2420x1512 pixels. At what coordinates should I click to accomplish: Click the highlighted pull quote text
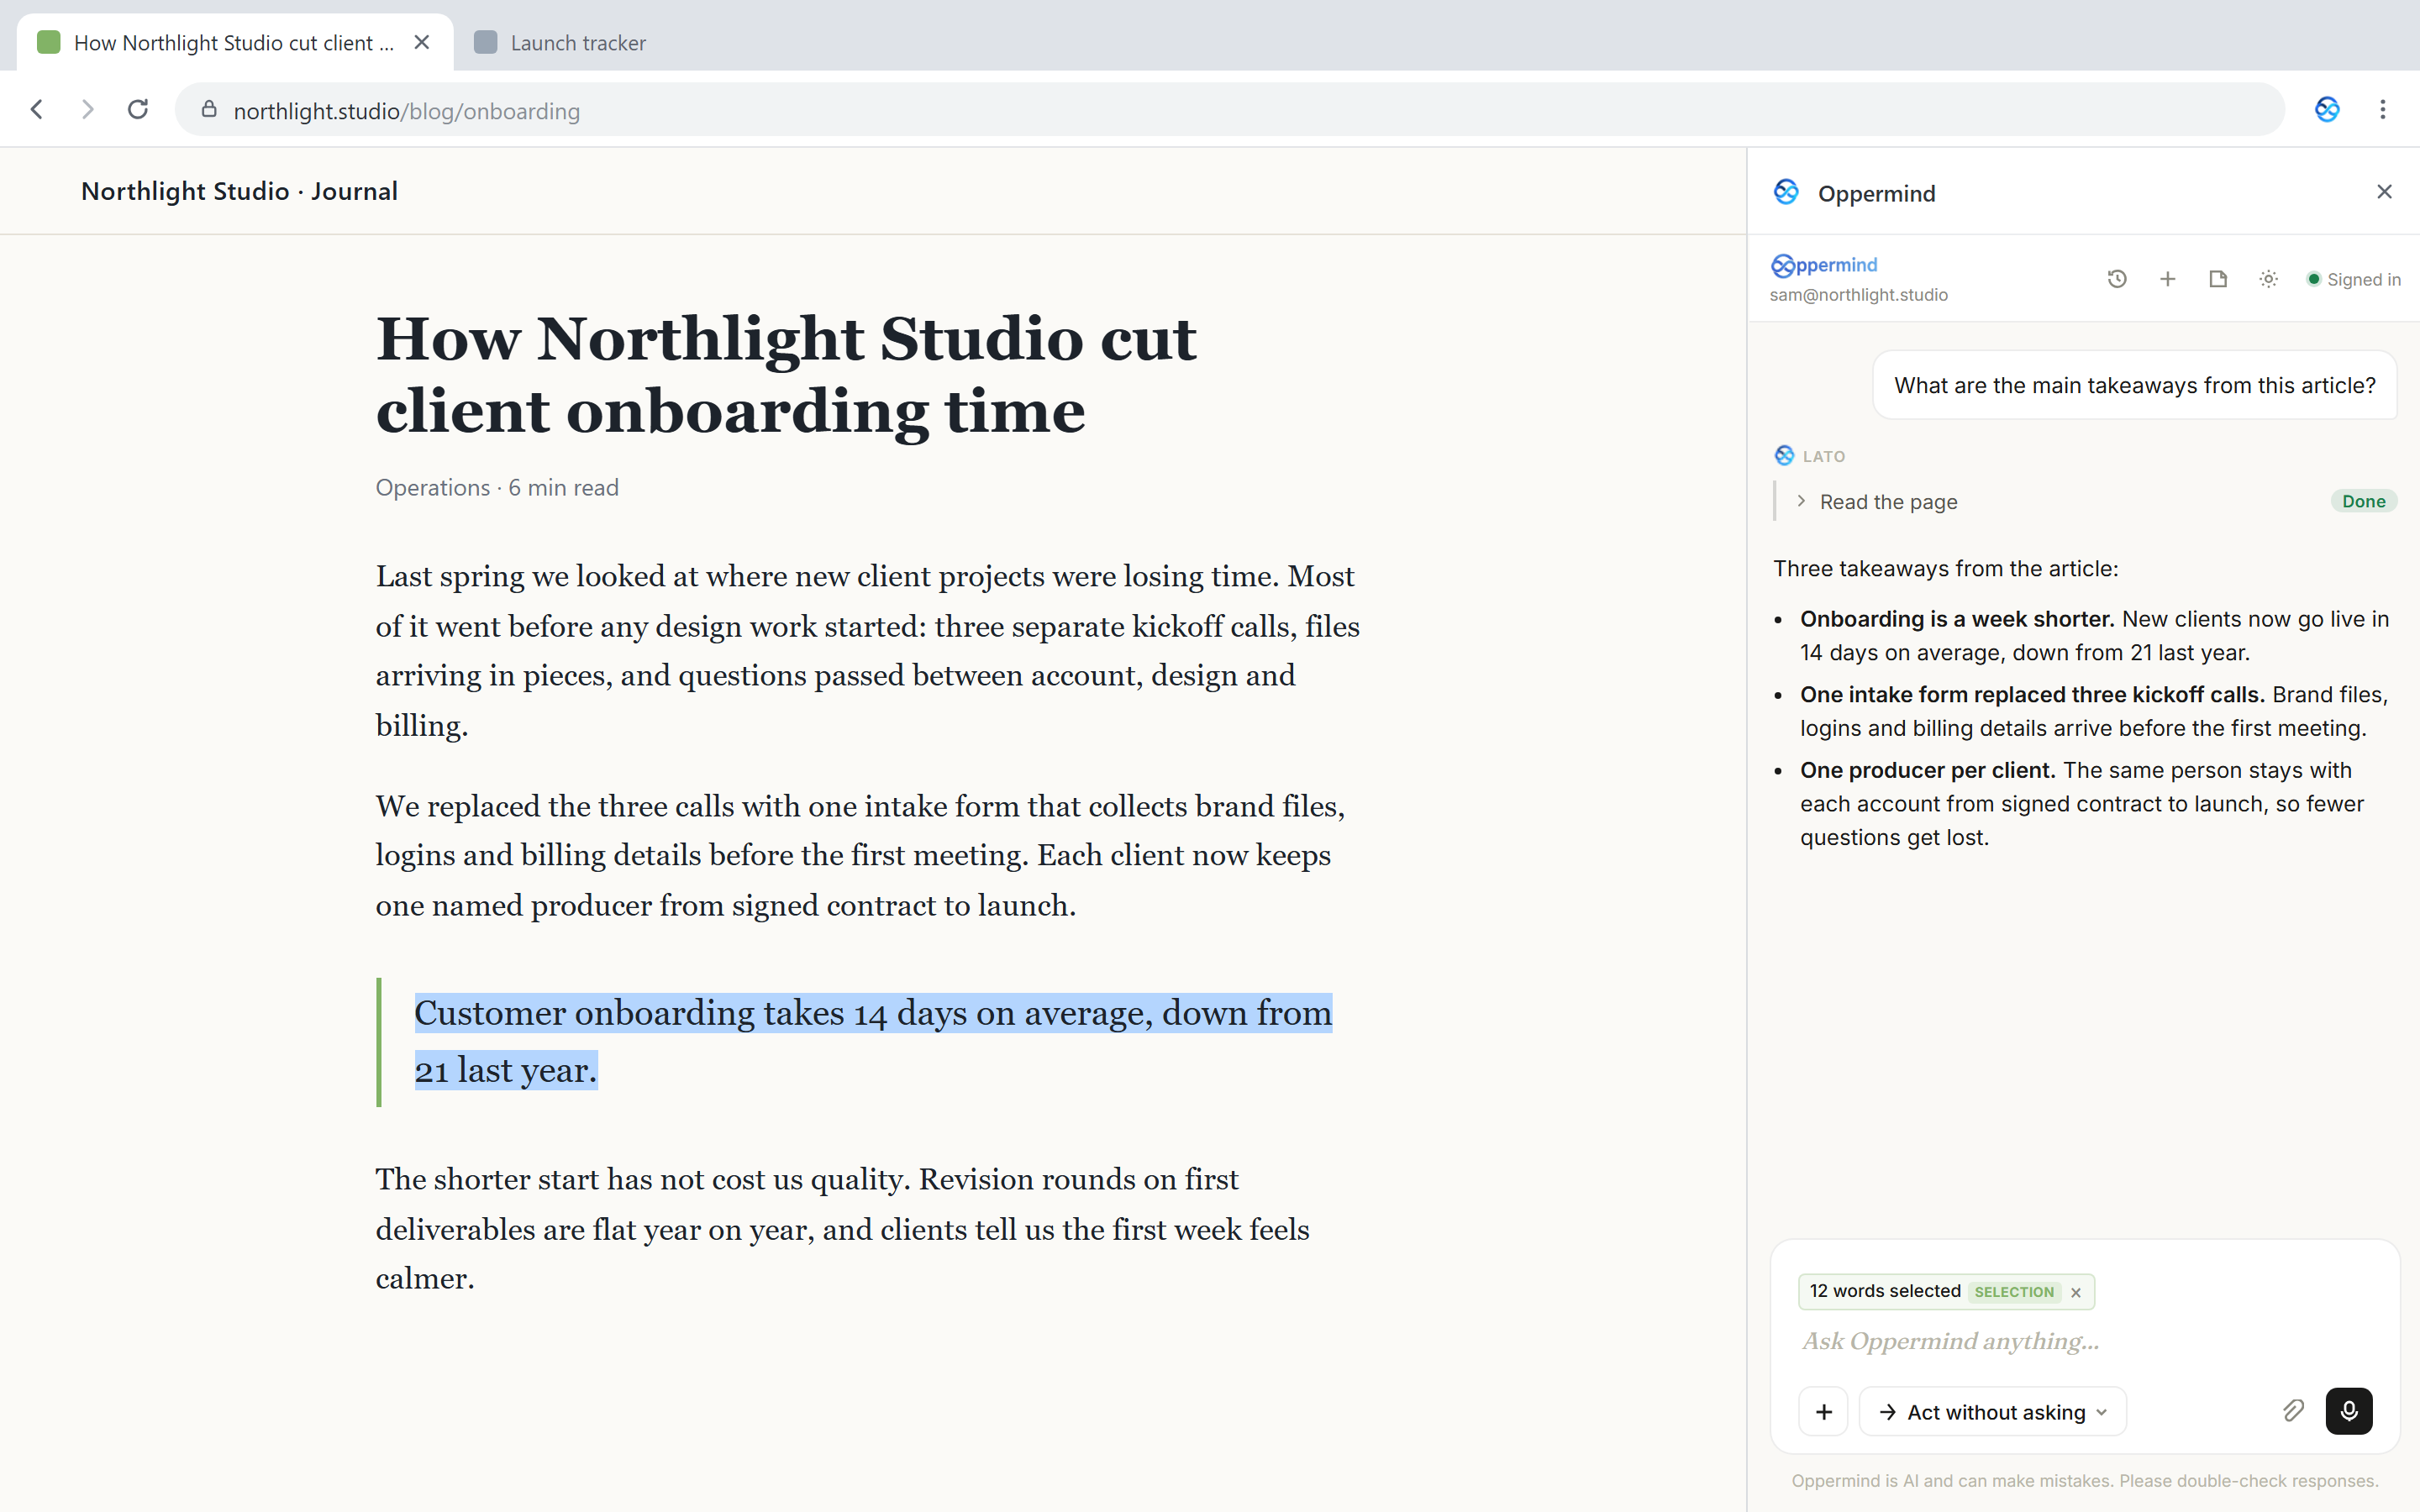coord(873,1041)
